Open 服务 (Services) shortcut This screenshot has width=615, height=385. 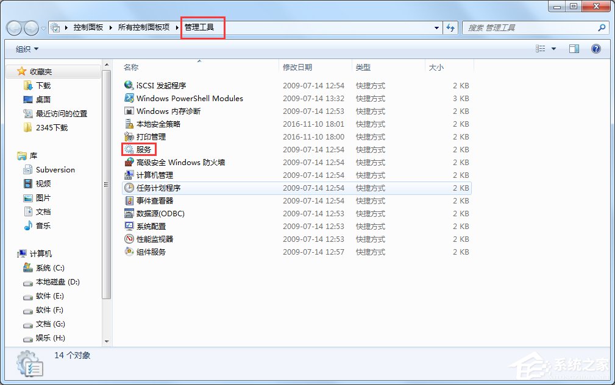(145, 149)
